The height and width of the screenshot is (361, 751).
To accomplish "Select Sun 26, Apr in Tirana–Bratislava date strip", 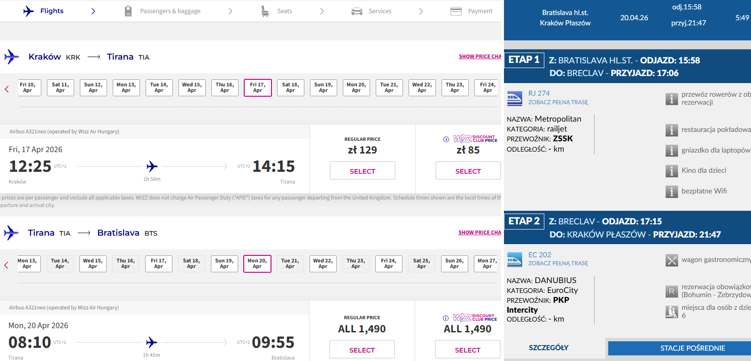I will [455, 264].
